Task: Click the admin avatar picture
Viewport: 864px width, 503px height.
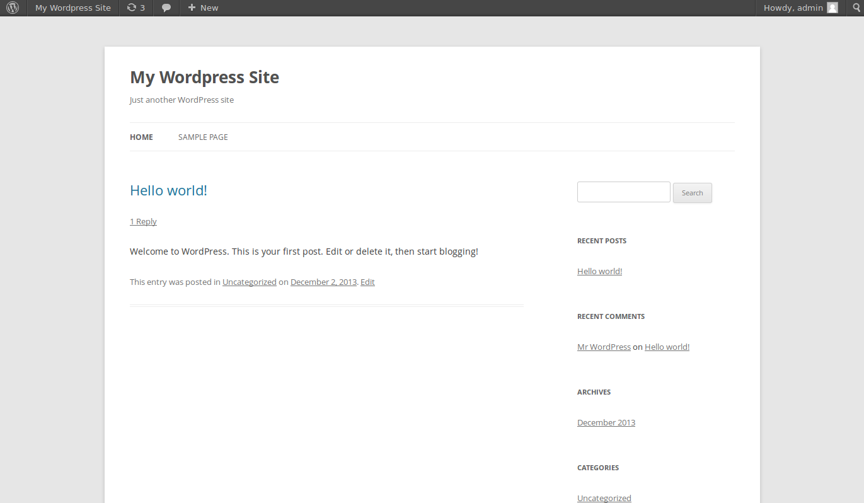Action: point(832,8)
